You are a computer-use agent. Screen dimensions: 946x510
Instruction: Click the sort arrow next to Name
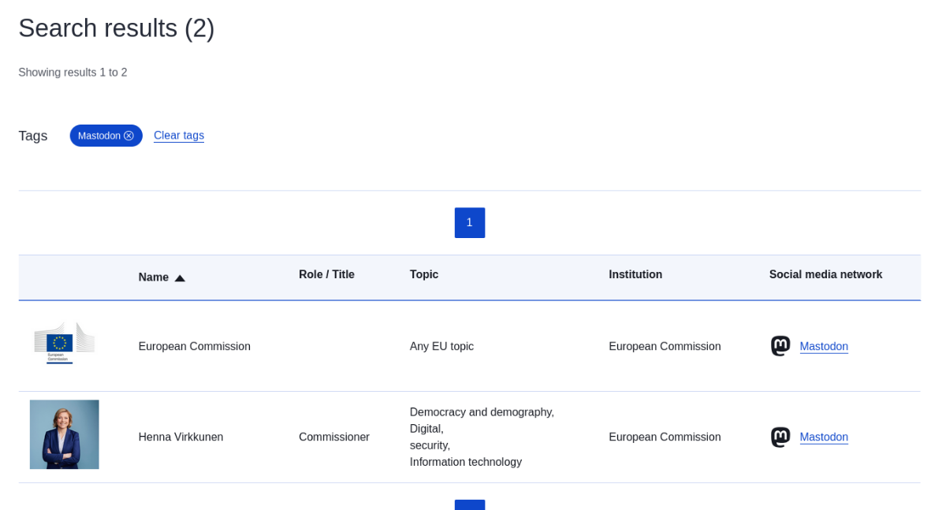point(180,277)
